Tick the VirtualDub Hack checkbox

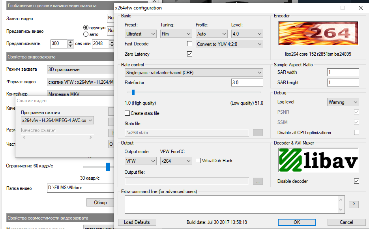(198, 161)
